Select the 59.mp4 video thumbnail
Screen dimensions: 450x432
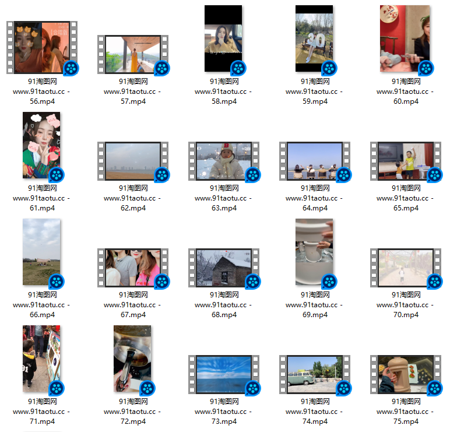click(314, 38)
